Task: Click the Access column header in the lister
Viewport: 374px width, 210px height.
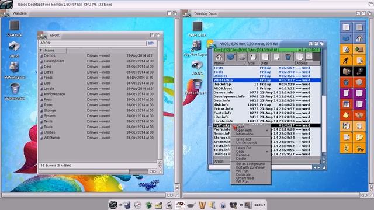Action: 308,64
